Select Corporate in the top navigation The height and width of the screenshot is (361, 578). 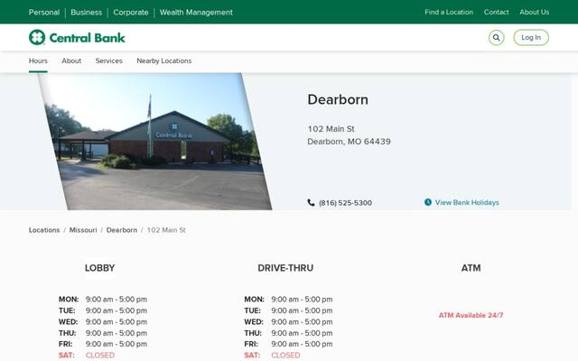click(x=130, y=12)
